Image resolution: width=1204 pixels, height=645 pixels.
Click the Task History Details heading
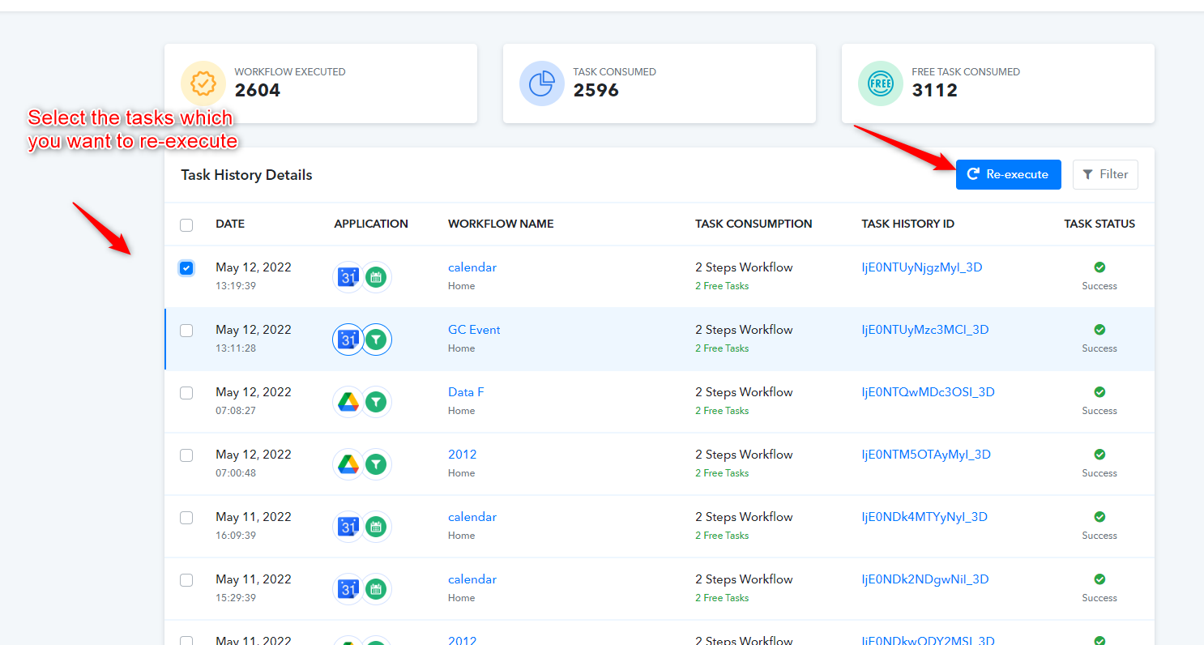(x=246, y=175)
